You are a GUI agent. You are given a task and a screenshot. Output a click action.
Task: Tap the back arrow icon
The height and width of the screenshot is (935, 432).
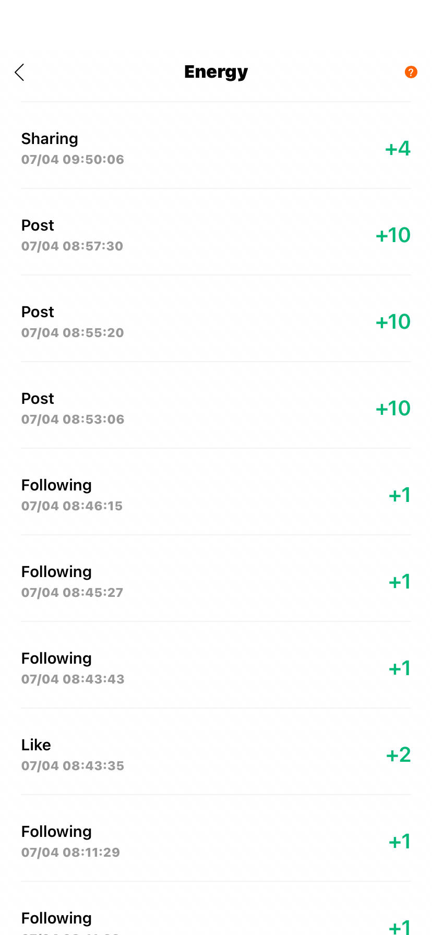[x=20, y=73]
